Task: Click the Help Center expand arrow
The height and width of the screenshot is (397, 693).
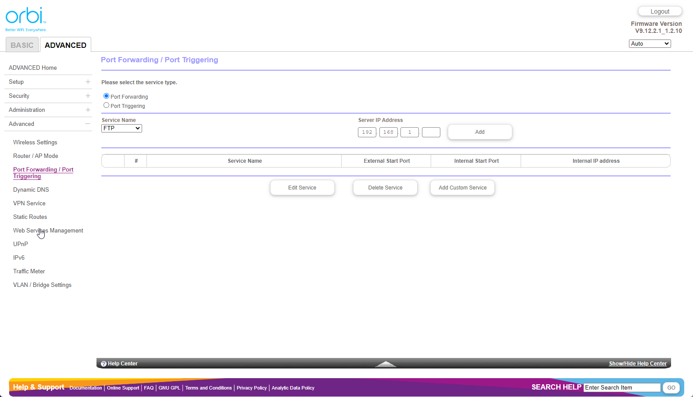Action: (x=386, y=364)
